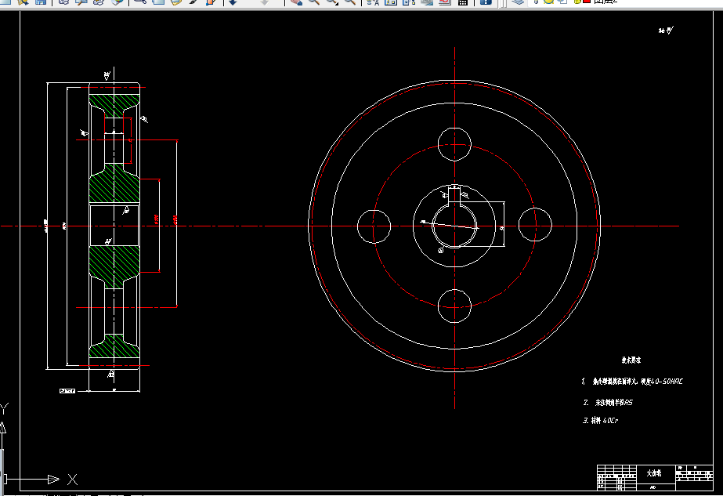Open Print Preview from the toolbar
The height and width of the screenshot is (496, 723).
coord(81,2)
